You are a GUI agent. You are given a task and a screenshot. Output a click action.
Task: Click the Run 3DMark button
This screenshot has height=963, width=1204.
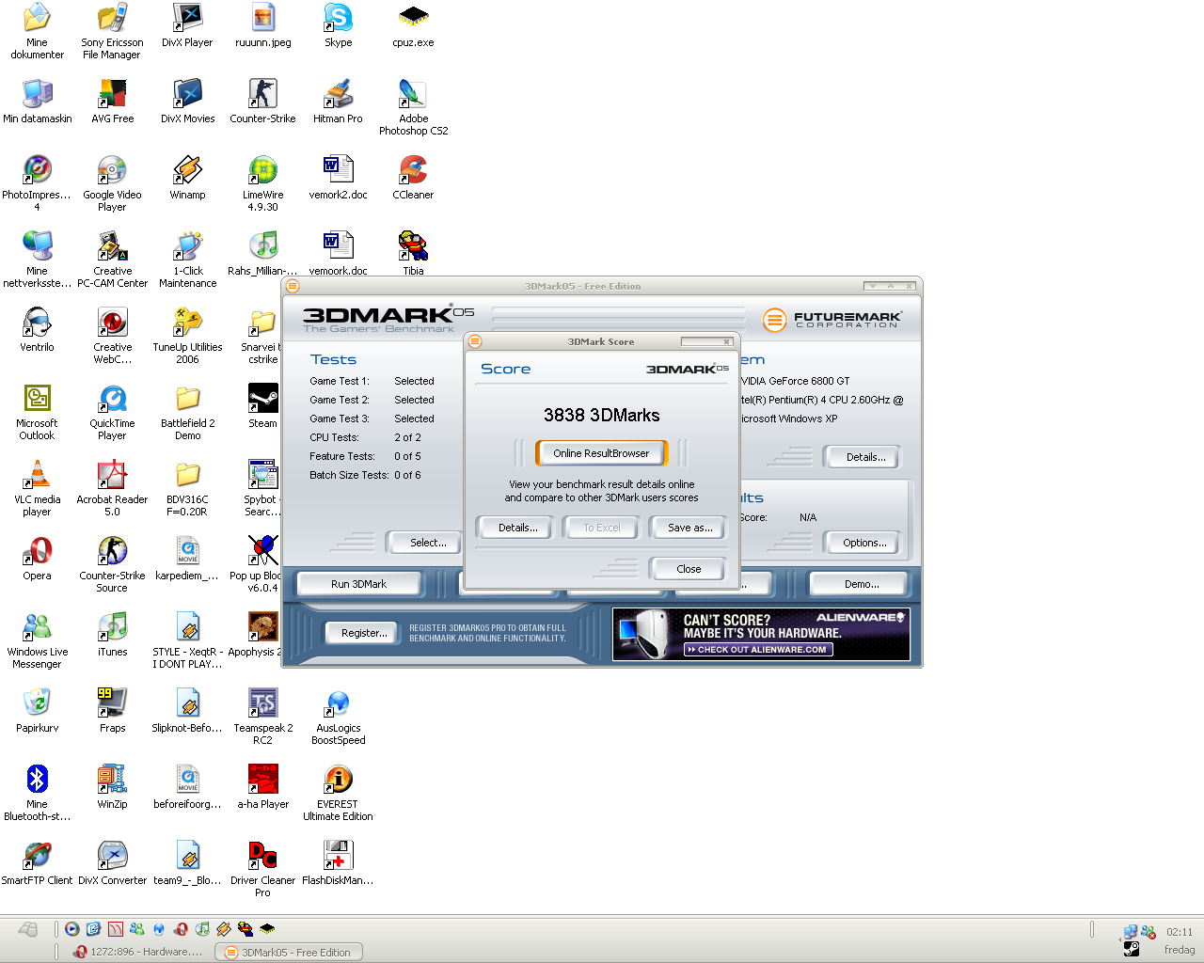pos(358,584)
